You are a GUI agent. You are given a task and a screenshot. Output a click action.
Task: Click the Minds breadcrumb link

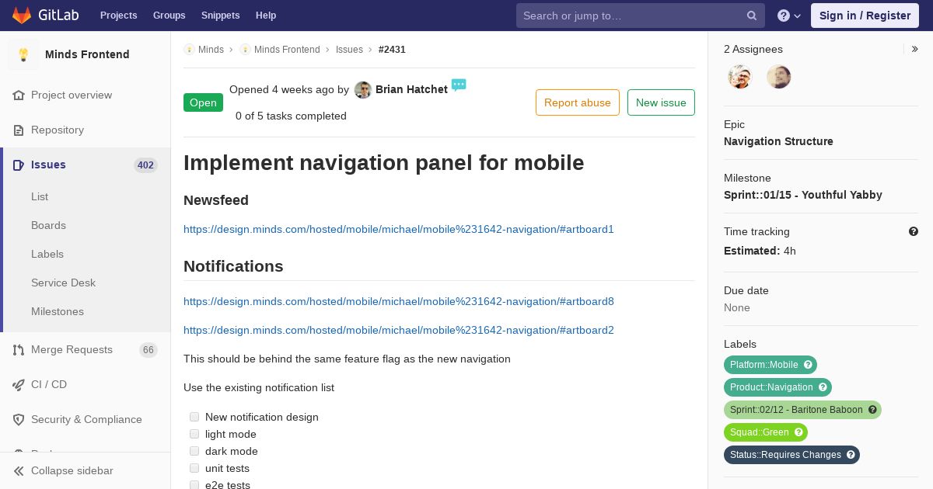point(211,49)
